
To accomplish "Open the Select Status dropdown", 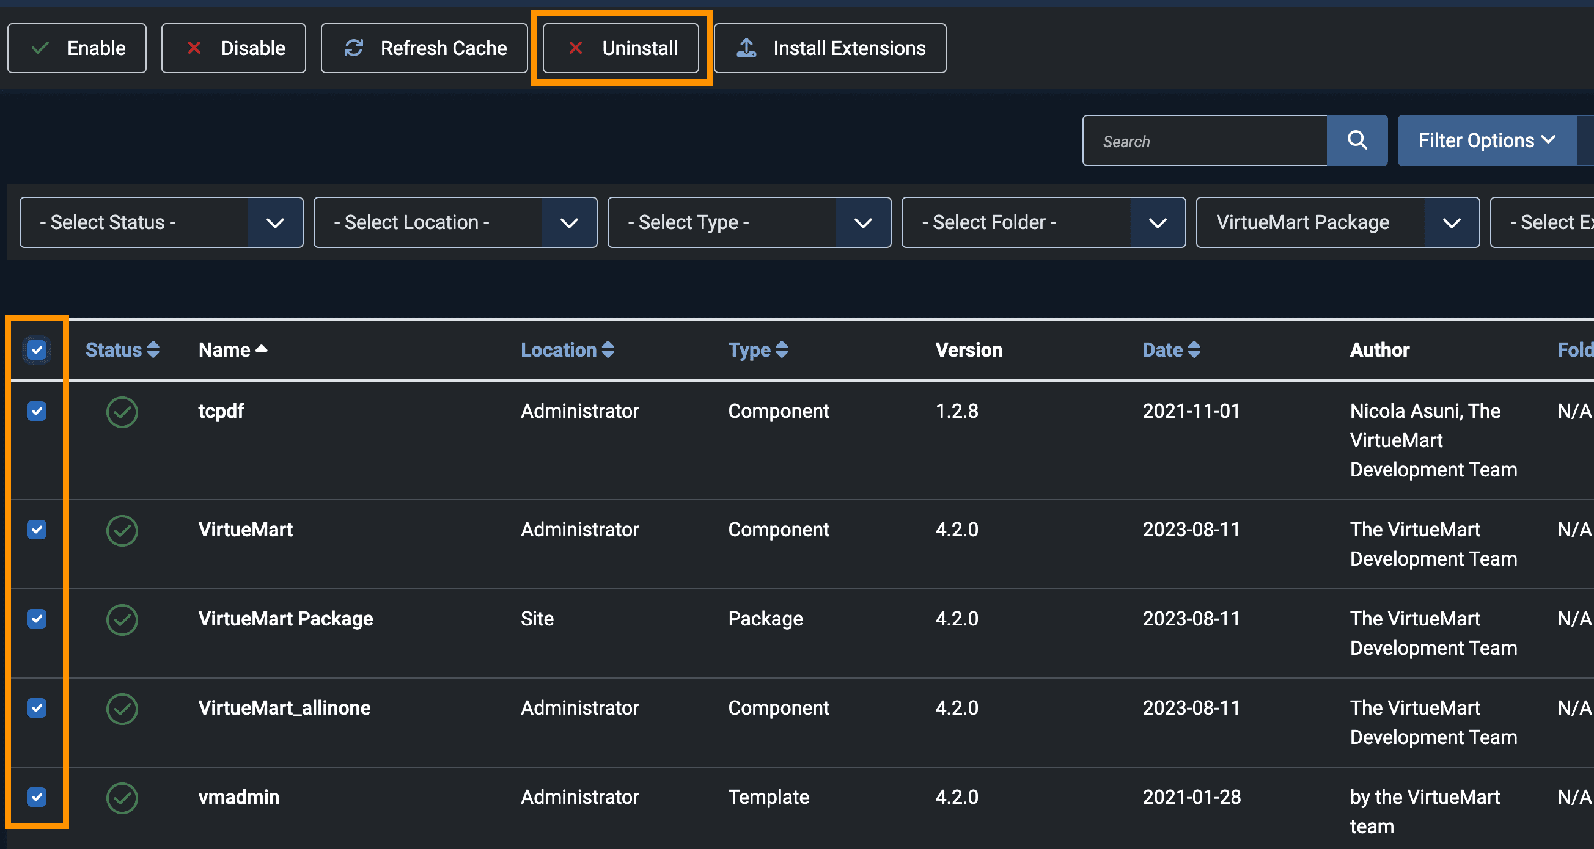I will point(161,222).
